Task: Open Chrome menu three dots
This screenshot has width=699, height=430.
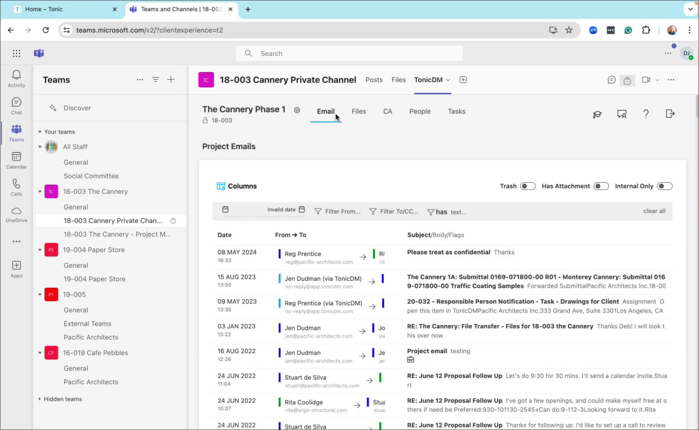Action: point(689,30)
